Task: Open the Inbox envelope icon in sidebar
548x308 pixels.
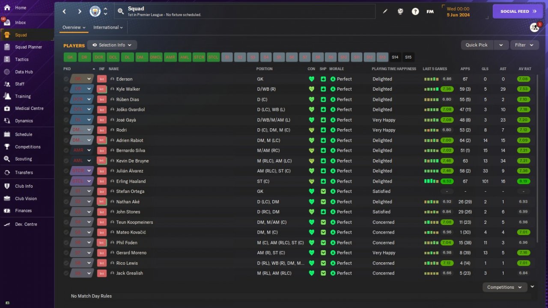Action: pyautogui.click(x=7, y=23)
